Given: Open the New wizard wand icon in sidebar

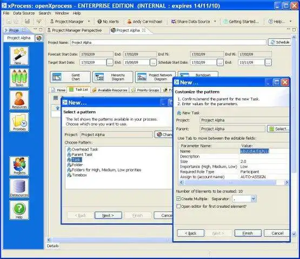Looking at the screenshot, I should pyautogui.click(x=19, y=56).
